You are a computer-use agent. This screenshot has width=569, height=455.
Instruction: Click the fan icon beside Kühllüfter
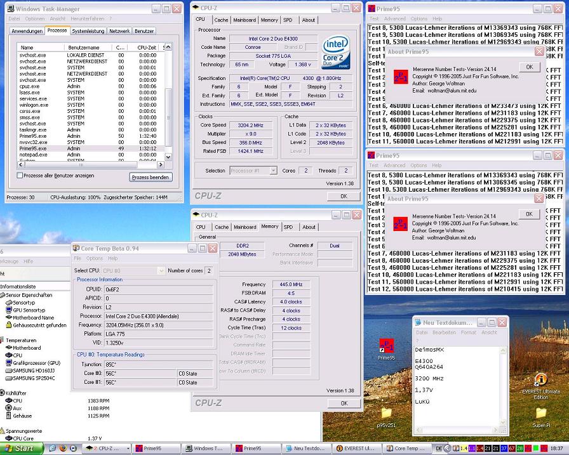point(2,393)
